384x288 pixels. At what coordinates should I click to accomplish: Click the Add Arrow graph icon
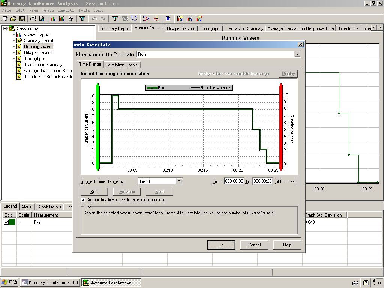pyautogui.click(x=189, y=19)
